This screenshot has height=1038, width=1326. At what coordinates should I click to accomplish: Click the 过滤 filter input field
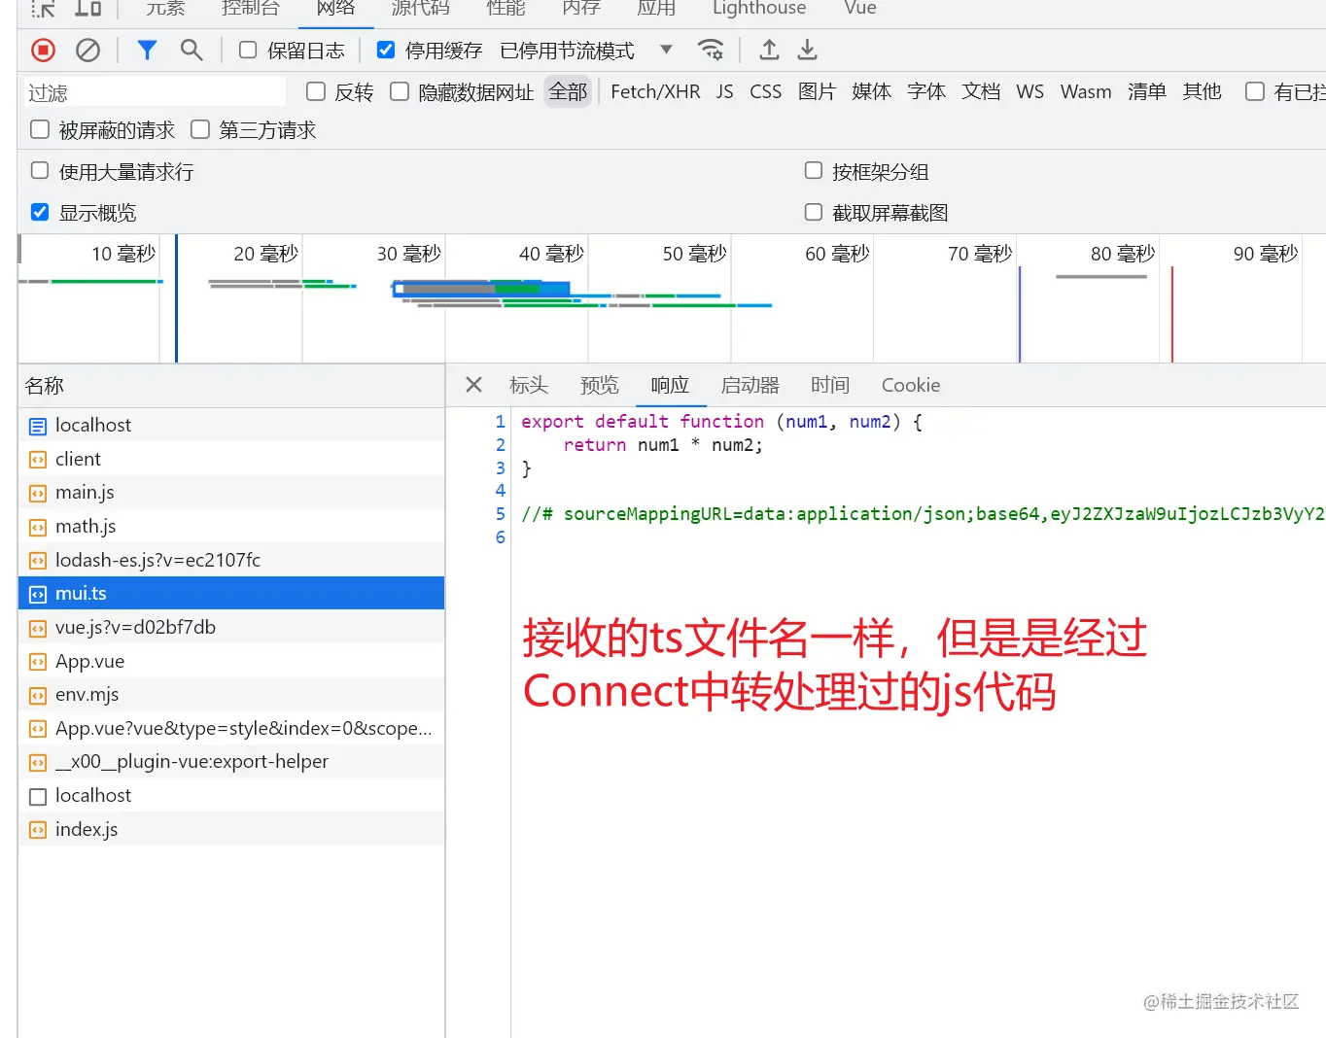[155, 92]
